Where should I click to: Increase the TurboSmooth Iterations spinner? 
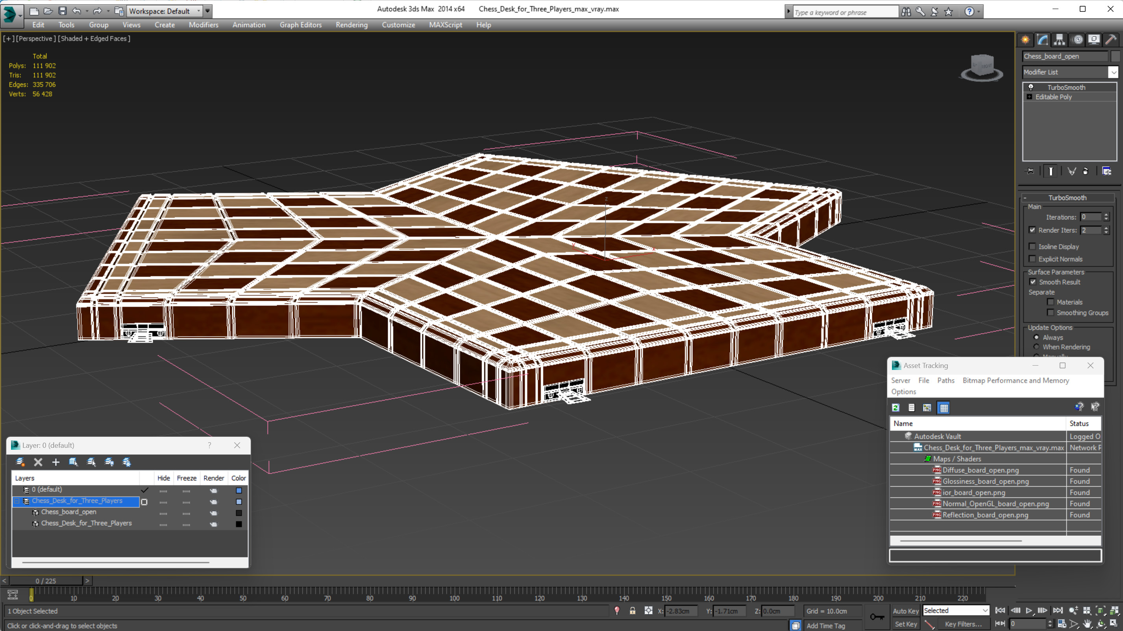(1106, 215)
